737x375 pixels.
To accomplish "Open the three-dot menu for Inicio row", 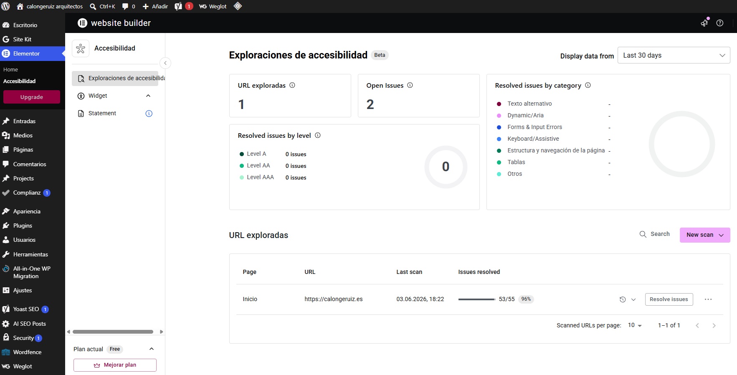I will 708,299.
